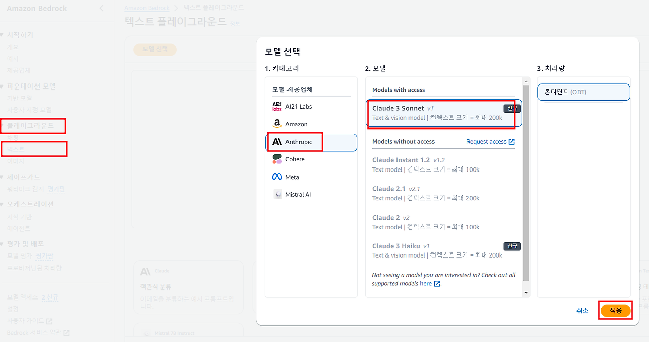Collapse the 시작하기 sidebar section
Image resolution: width=649 pixels, height=342 pixels.
pyautogui.click(x=3, y=35)
